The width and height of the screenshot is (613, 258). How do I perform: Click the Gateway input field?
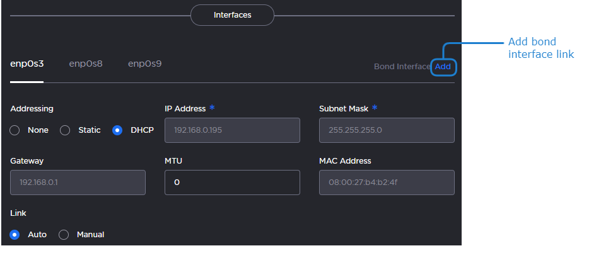coord(78,182)
